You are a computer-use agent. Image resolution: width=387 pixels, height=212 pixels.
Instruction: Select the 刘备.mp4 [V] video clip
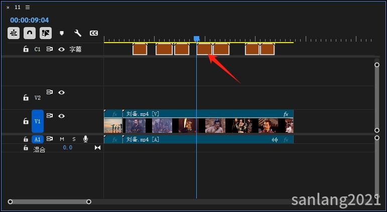[201, 114]
